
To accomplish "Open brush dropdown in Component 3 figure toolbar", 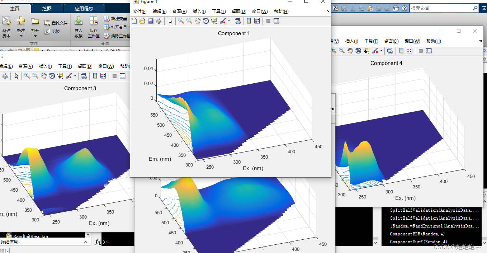I will click(75, 76).
